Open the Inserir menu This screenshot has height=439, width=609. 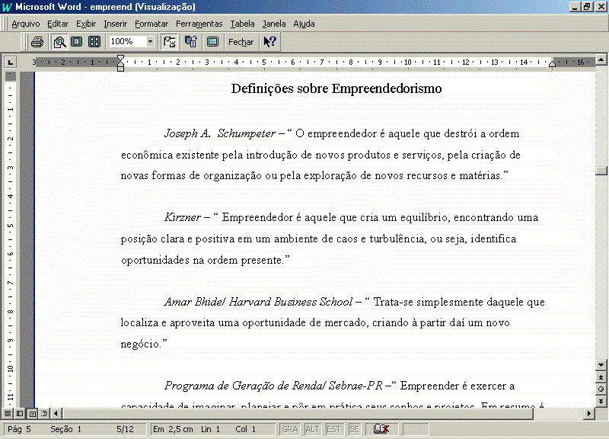116,24
